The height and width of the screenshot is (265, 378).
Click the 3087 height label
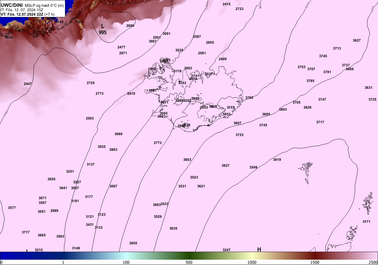click(x=113, y=186)
